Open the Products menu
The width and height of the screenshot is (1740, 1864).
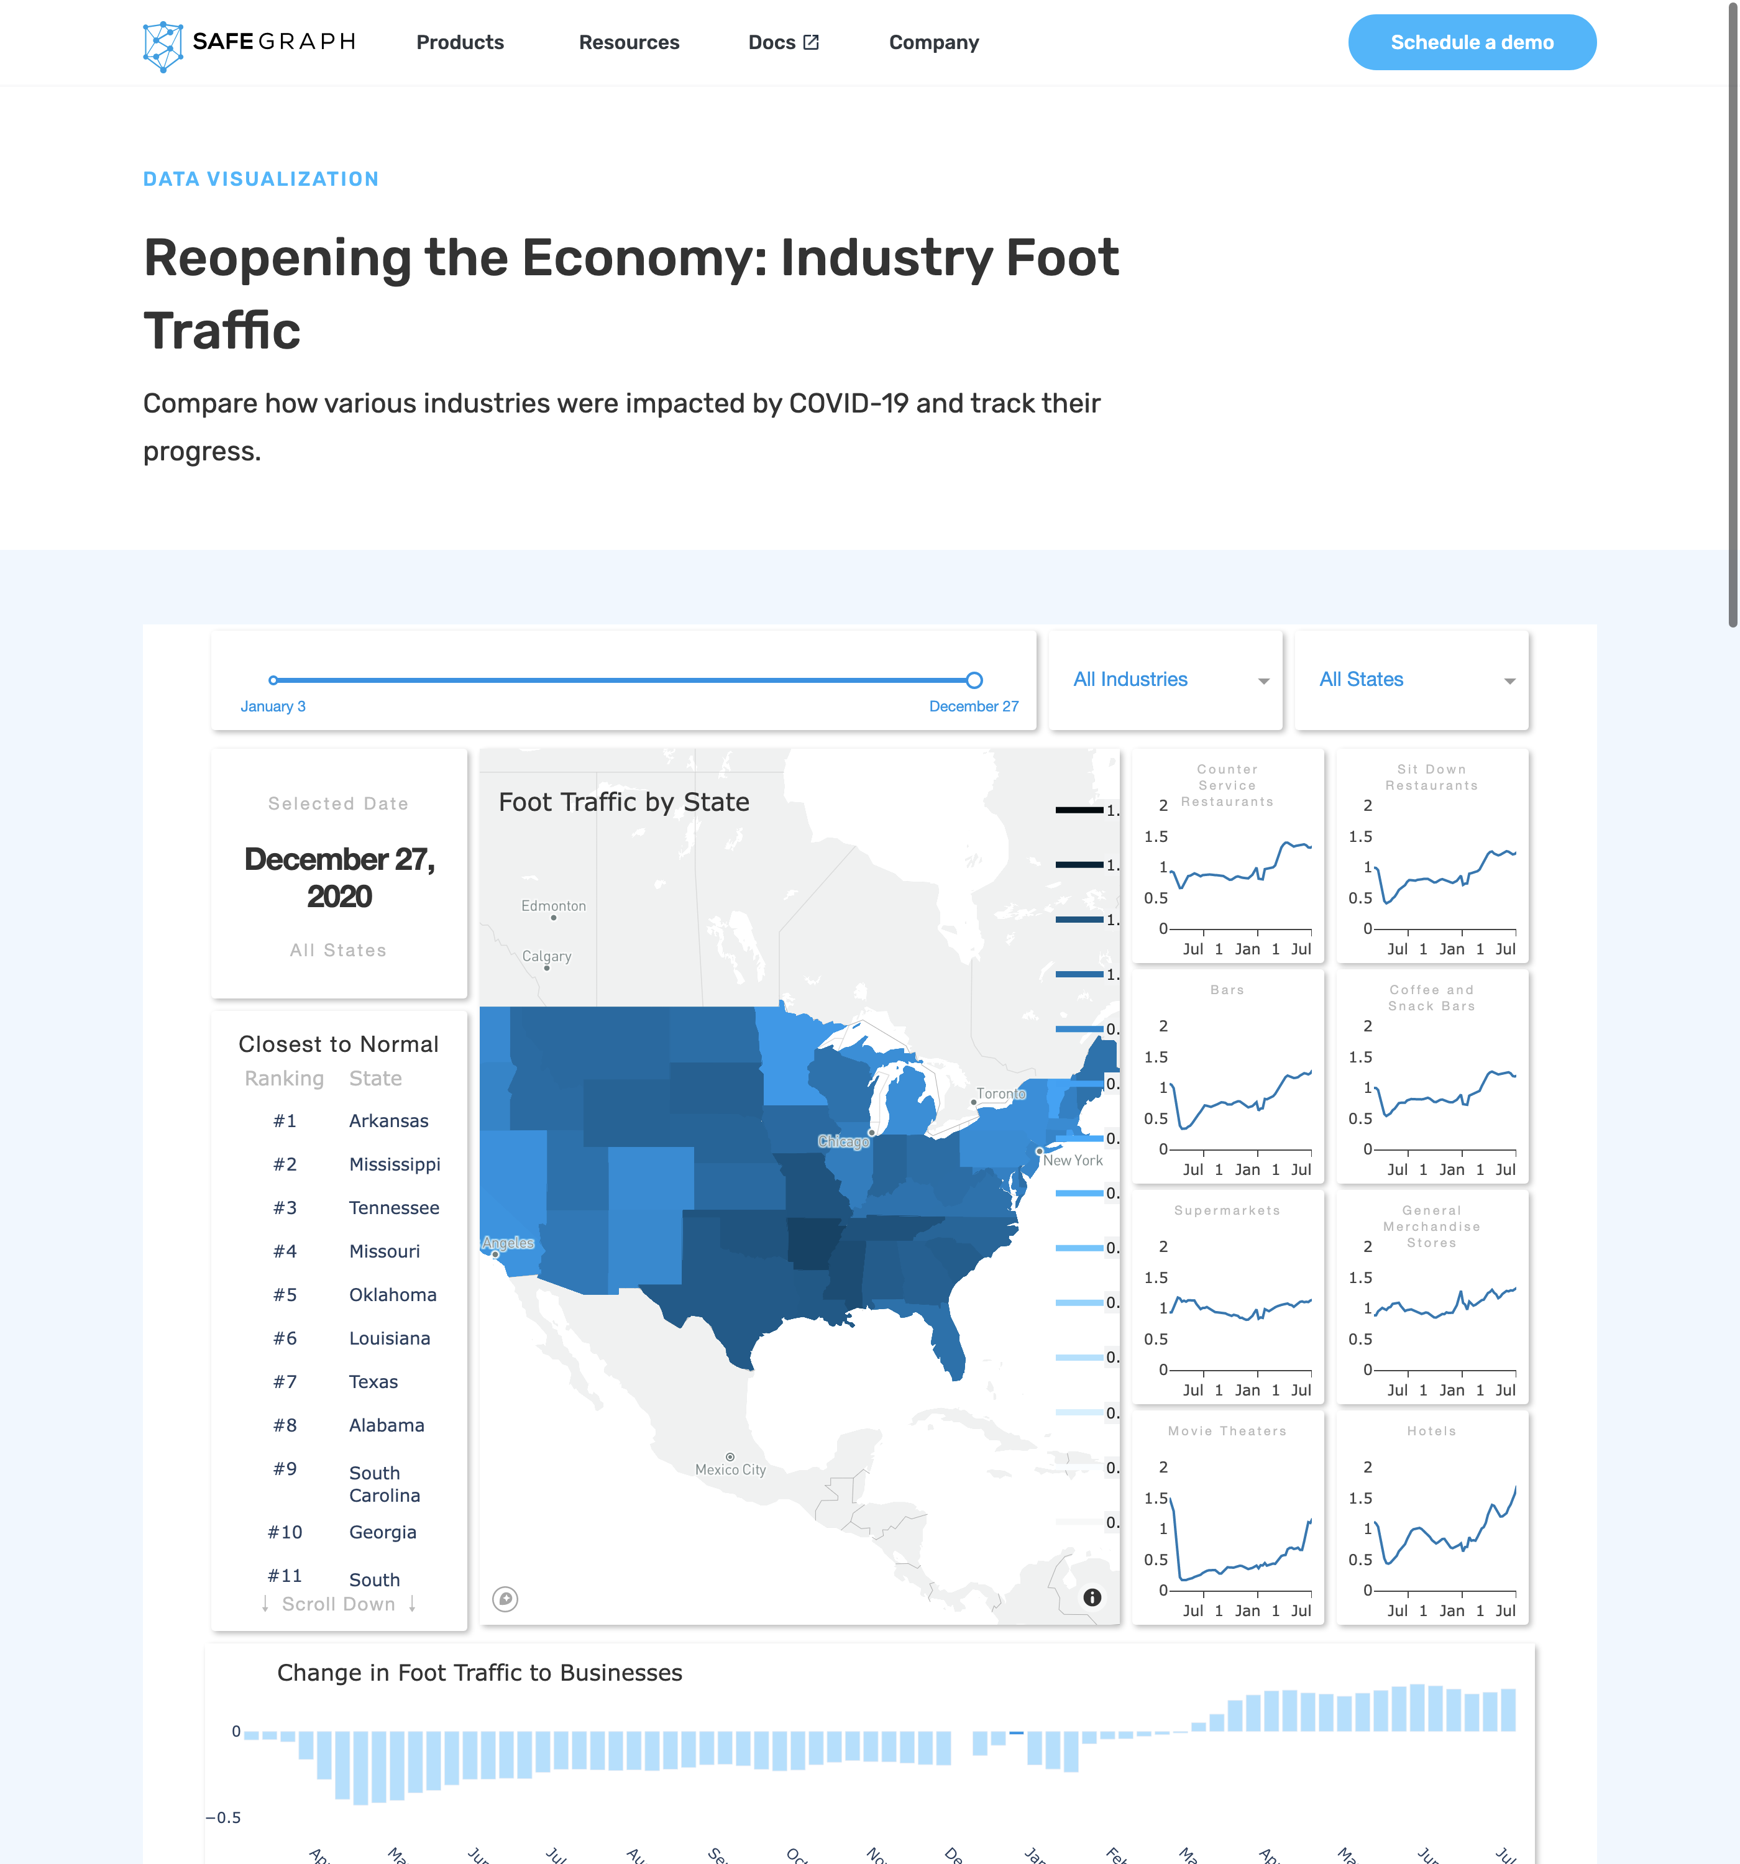460,42
